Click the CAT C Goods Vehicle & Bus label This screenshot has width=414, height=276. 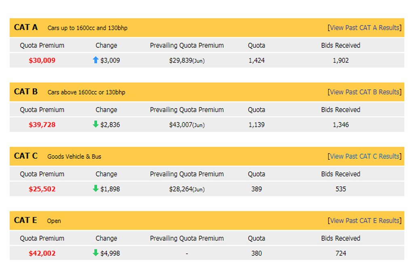point(74,156)
